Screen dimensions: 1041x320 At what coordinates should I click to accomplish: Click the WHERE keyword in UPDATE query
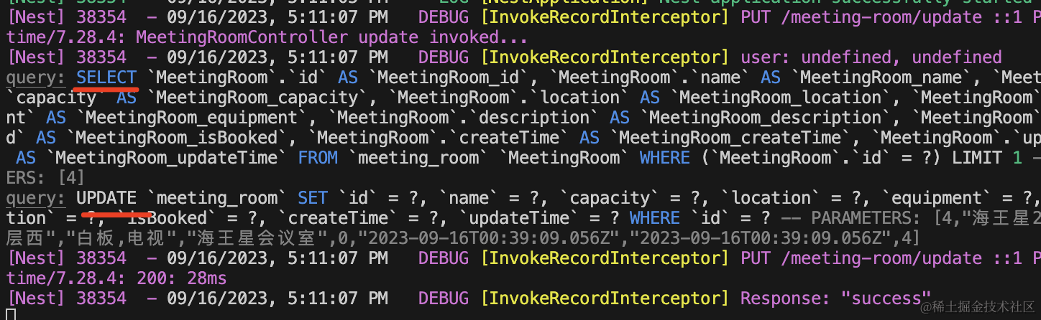tap(654, 218)
